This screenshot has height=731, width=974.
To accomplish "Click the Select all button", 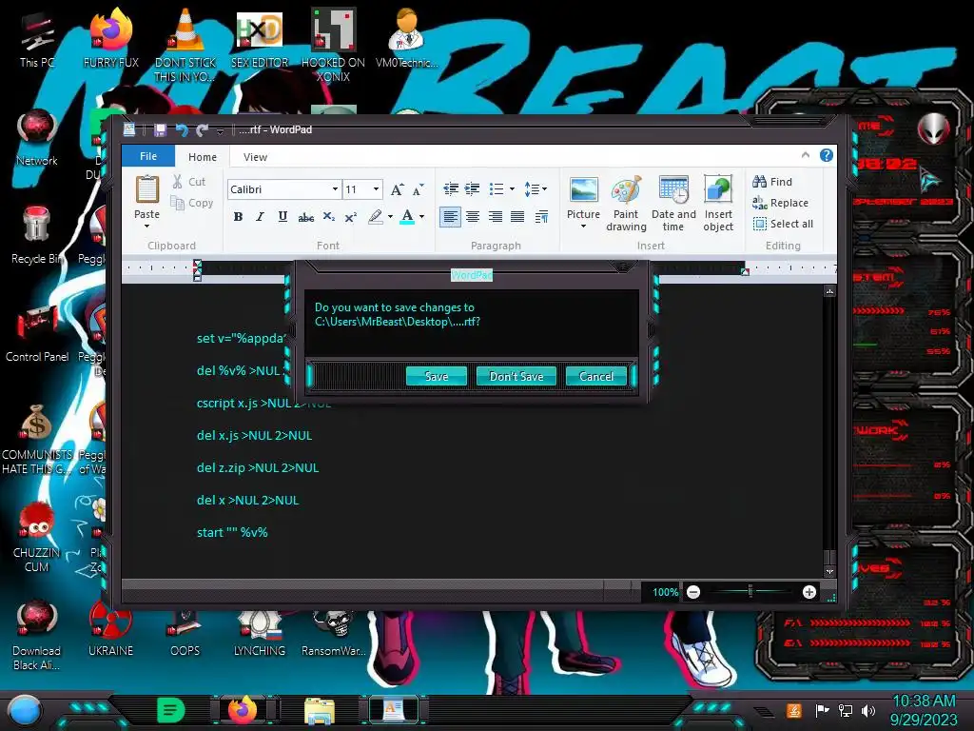I will tap(783, 224).
